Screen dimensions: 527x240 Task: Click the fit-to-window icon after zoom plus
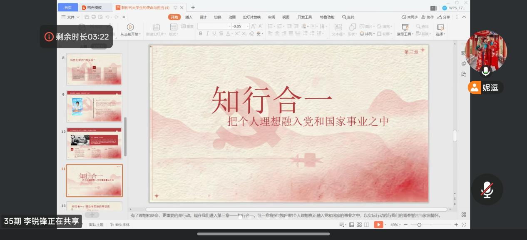tap(464, 225)
